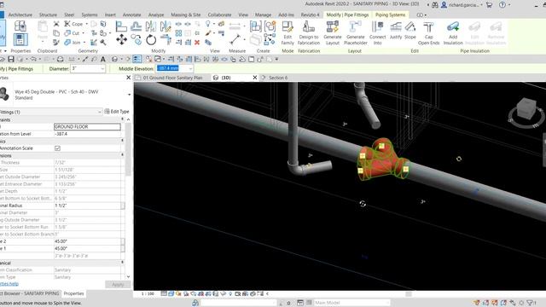Click the Edit Type button
546x307 pixels.
tap(117, 112)
